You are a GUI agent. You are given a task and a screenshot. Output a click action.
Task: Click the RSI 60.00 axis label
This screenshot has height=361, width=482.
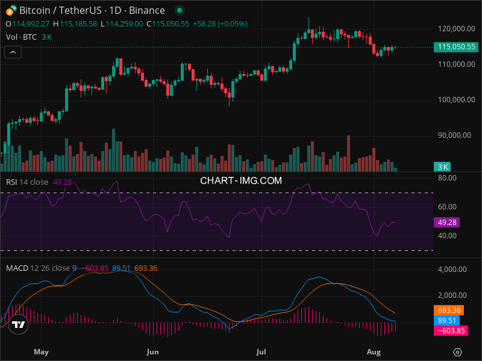point(447,207)
